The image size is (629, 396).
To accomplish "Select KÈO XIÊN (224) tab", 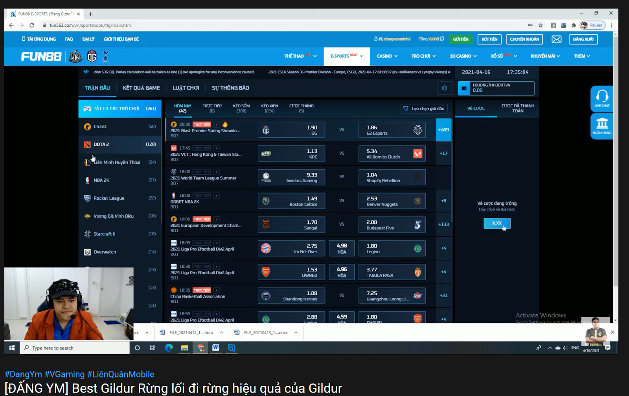I will [x=269, y=108].
